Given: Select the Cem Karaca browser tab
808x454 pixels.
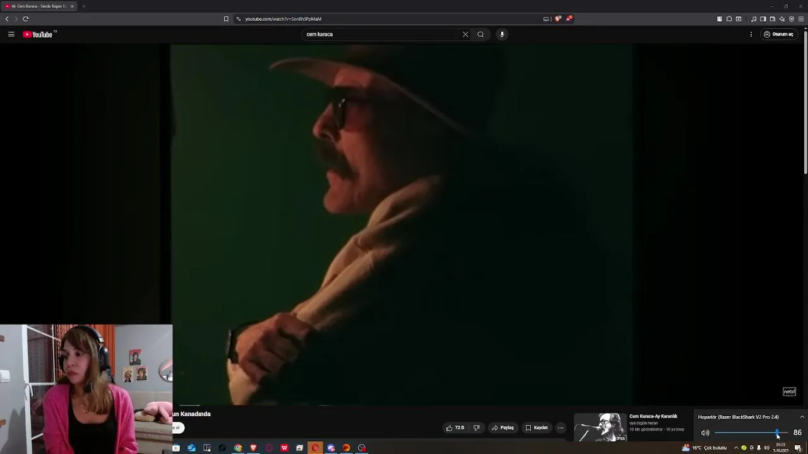Looking at the screenshot, I should (x=39, y=6).
